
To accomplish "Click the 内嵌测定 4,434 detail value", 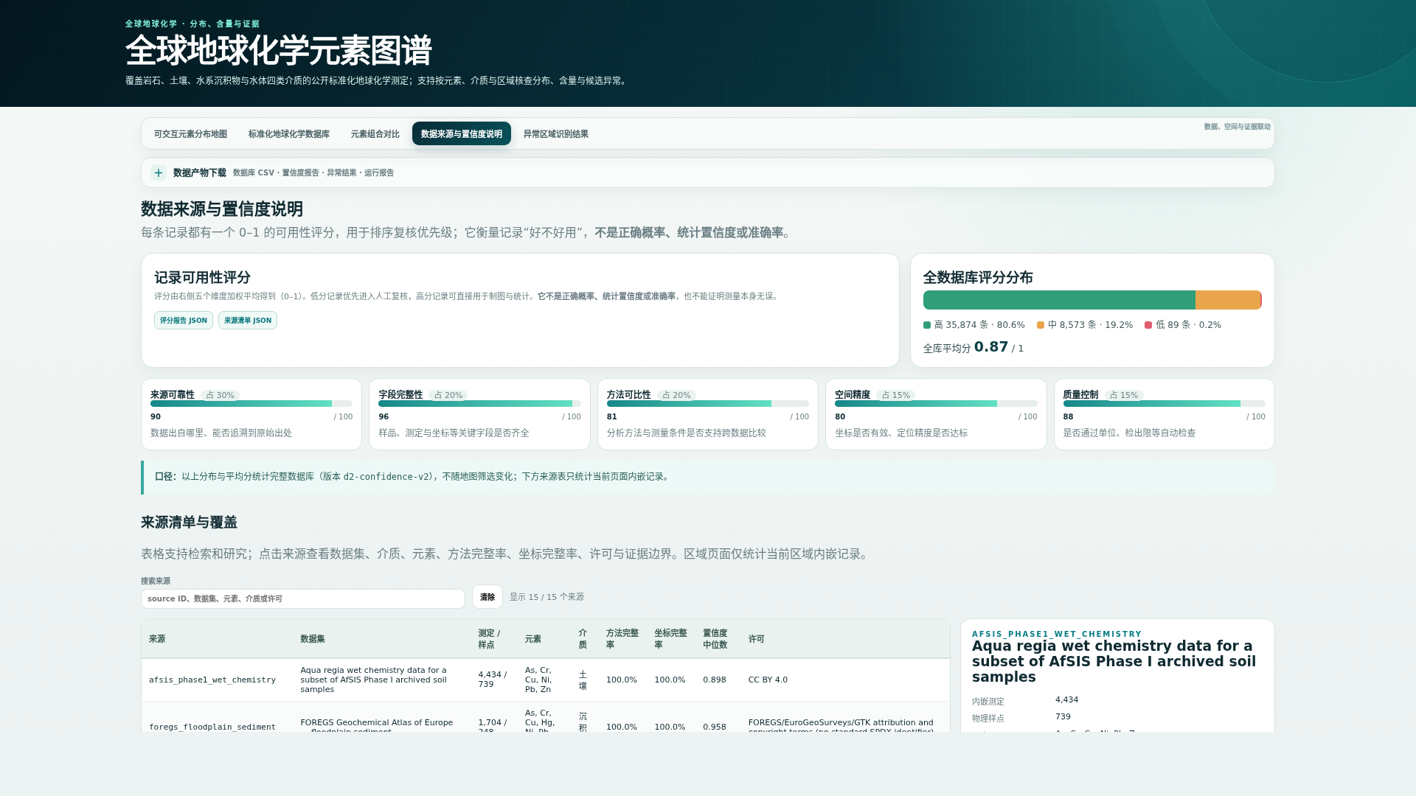I will tap(1066, 699).
